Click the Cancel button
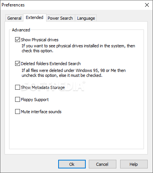The image size is (153, 173). 102,164
